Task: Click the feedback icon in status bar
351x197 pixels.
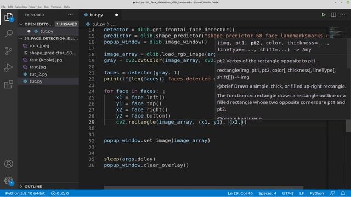Action: pyautogui.click(x=332, y=193)
